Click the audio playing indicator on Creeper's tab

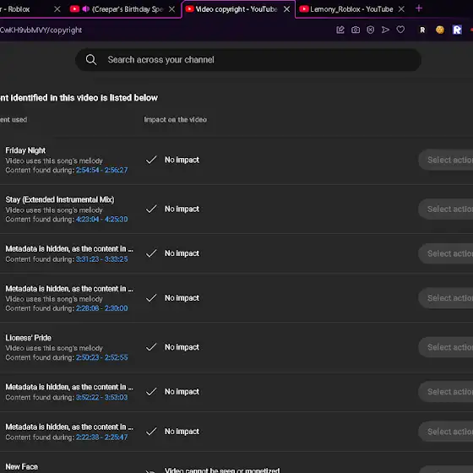(85, 9)
